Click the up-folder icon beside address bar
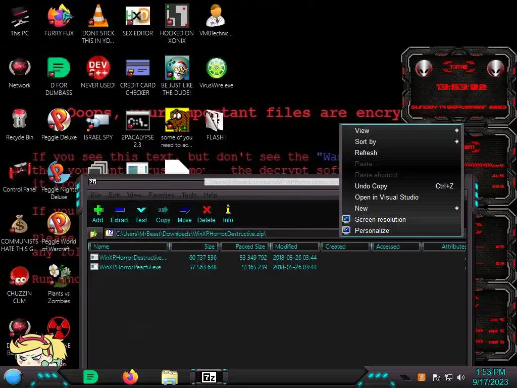Viewport: 517px width, 388px height. pyautogui.click(x=93, y=233)
